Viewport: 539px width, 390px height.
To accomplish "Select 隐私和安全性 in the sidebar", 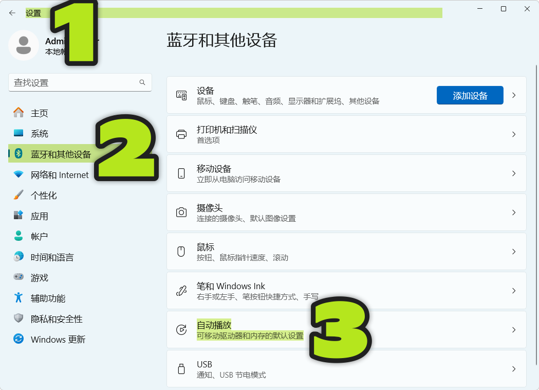I will tap(80, 319).
